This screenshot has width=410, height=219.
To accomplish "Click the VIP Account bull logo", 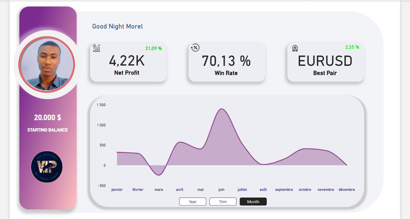I will click(x=47, y=167).
